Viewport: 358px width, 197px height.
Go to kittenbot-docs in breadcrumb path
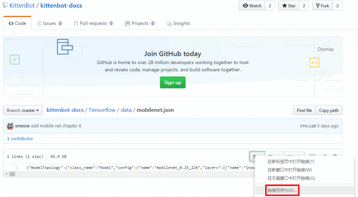pos(65,110)
